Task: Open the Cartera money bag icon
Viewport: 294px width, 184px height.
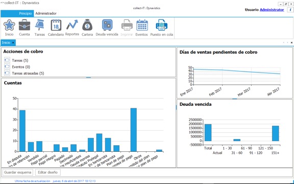Action: pos(87,25)
